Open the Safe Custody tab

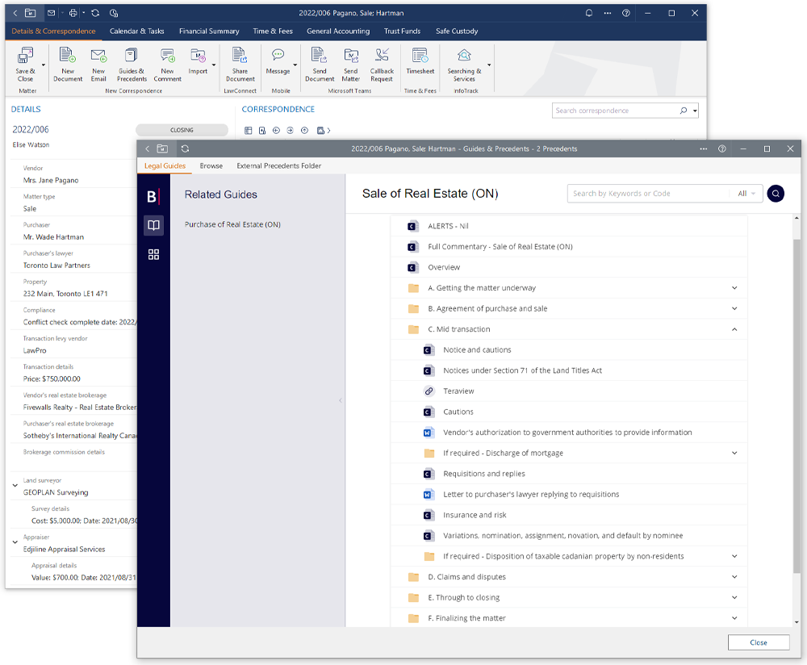(x=457, y=31)
